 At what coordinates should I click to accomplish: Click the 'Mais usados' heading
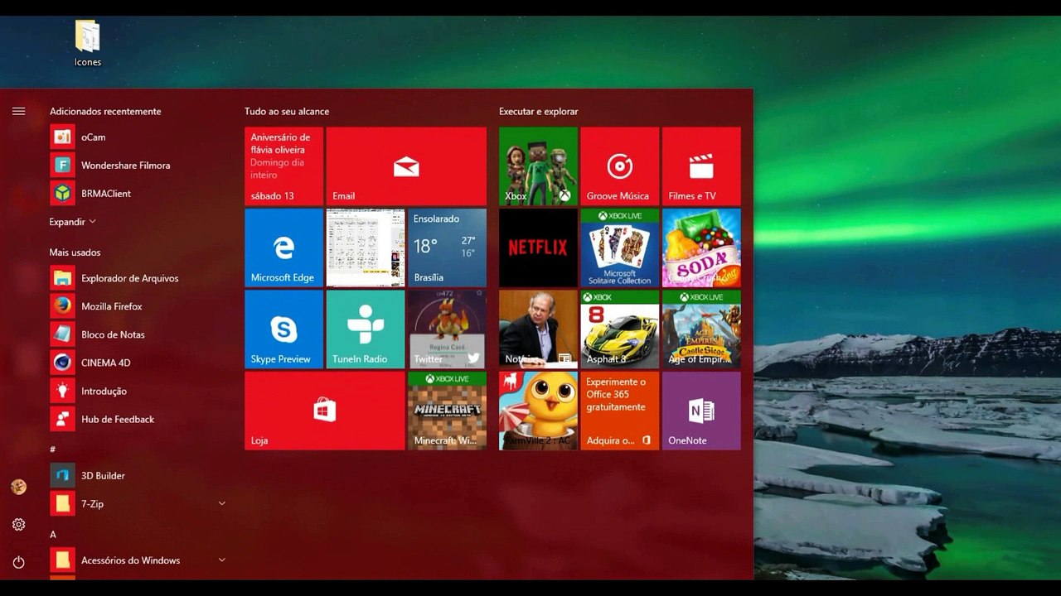pyautogui.click(x=75, y=252)
